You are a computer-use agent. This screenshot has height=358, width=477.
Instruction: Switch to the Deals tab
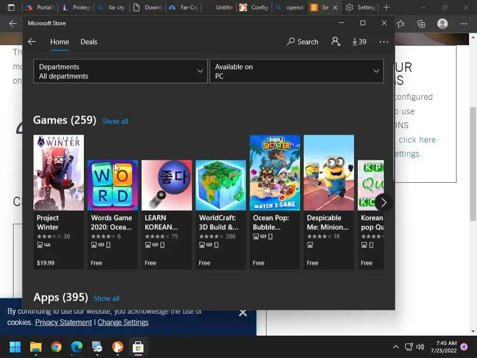[x=89, y=41]
